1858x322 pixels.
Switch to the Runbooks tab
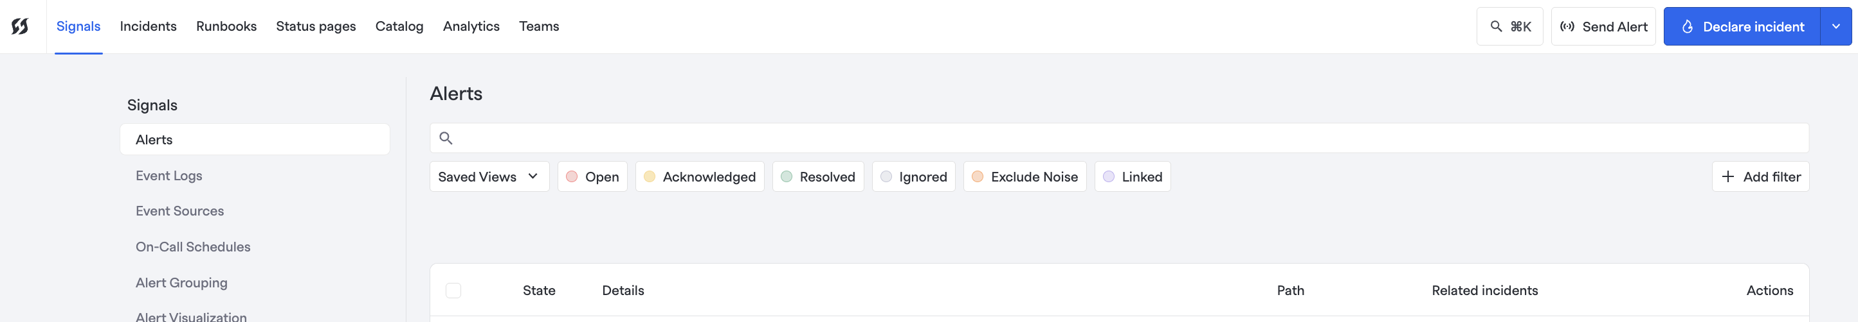click(226, 26)
